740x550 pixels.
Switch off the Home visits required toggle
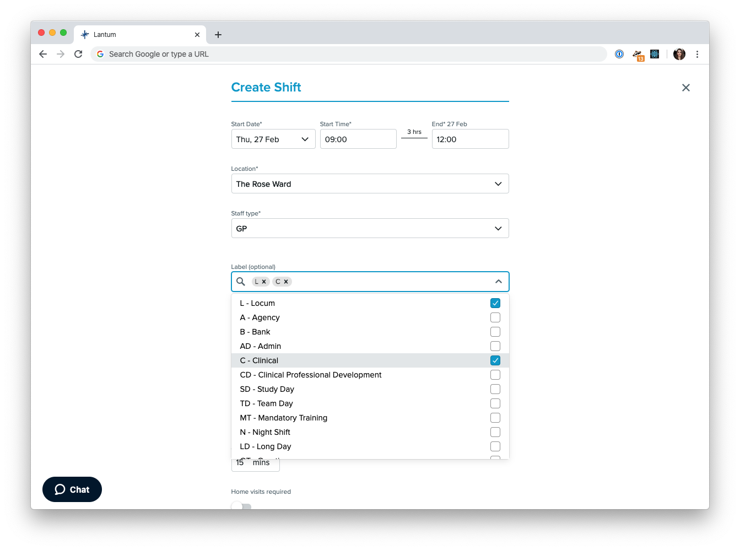tap(240, 505)
